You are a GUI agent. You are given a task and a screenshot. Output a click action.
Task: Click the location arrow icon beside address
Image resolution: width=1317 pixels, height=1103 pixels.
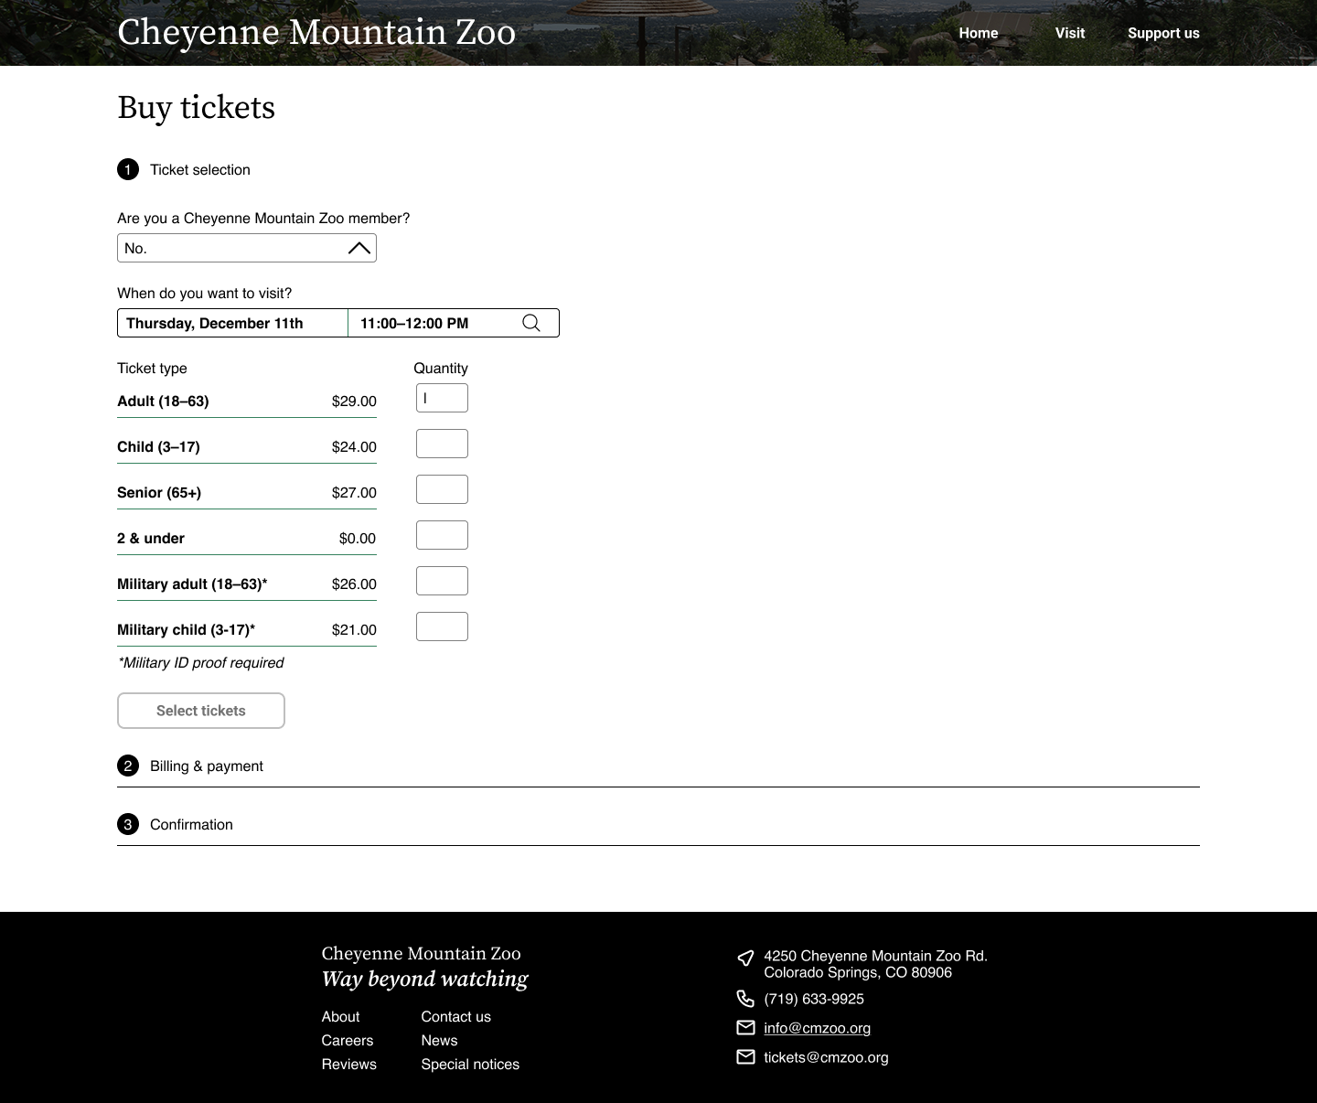tap(745, 958)
